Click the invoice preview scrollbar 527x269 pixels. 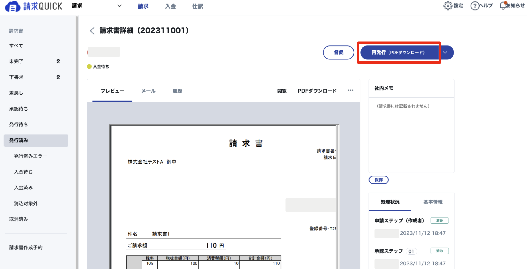click(x=337, y=197)
